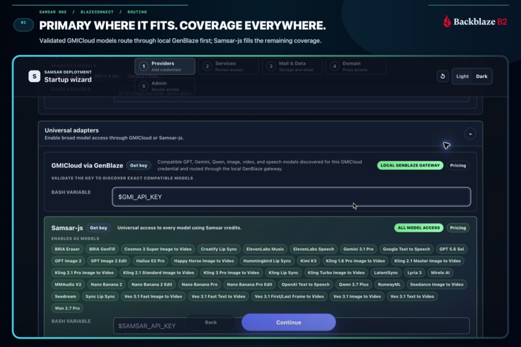The height and width of the screenshot is (347, 521).
Task: Click Get key next to Samsar-js
Action: pyautogui.click(x=98, y=228)
